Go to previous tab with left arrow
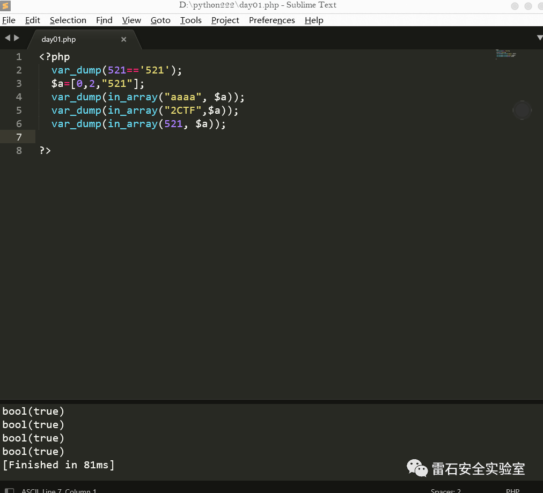This screenshot has width=543, height=493. click(x=8, y=38)
